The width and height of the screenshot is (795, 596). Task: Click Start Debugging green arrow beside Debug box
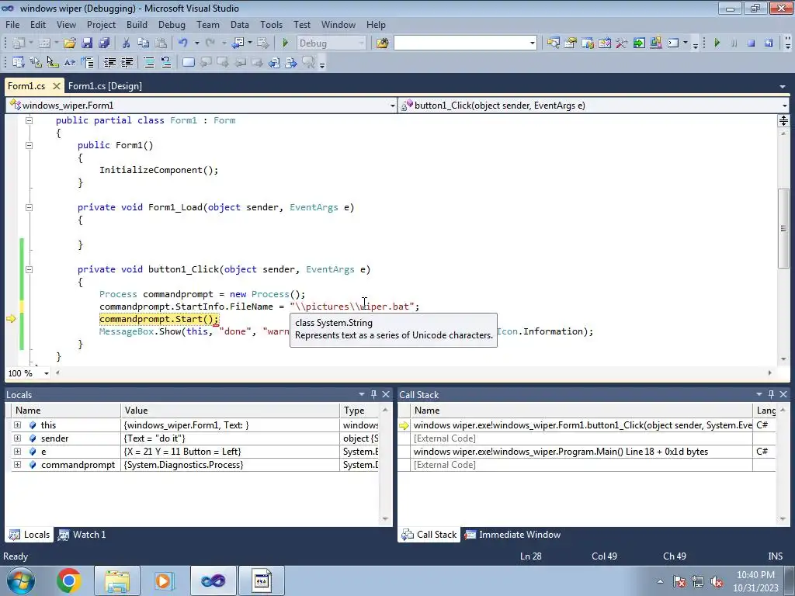(285, 43)
